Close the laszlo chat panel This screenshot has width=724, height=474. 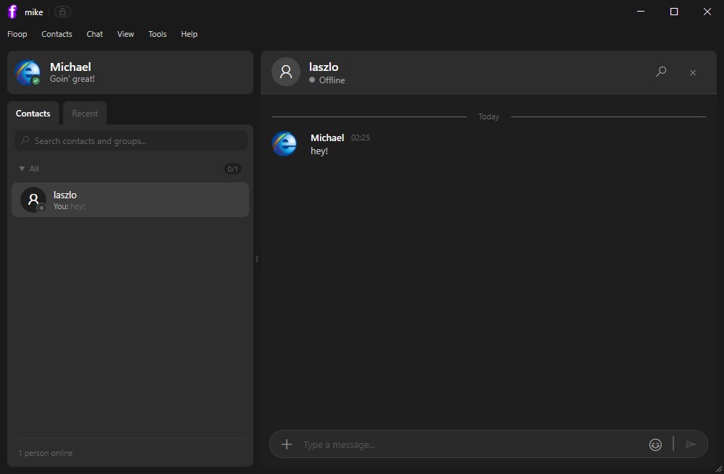coord(693,72)
